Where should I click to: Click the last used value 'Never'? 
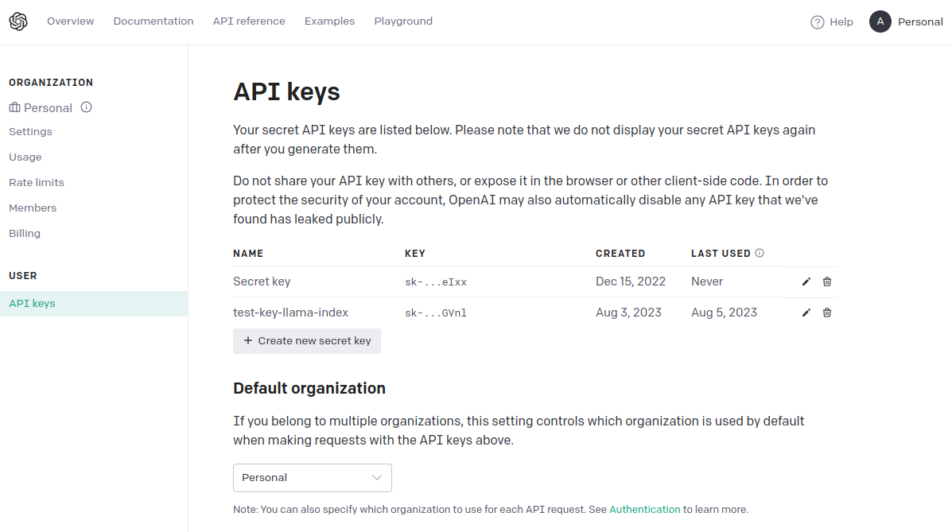(707, 282)
